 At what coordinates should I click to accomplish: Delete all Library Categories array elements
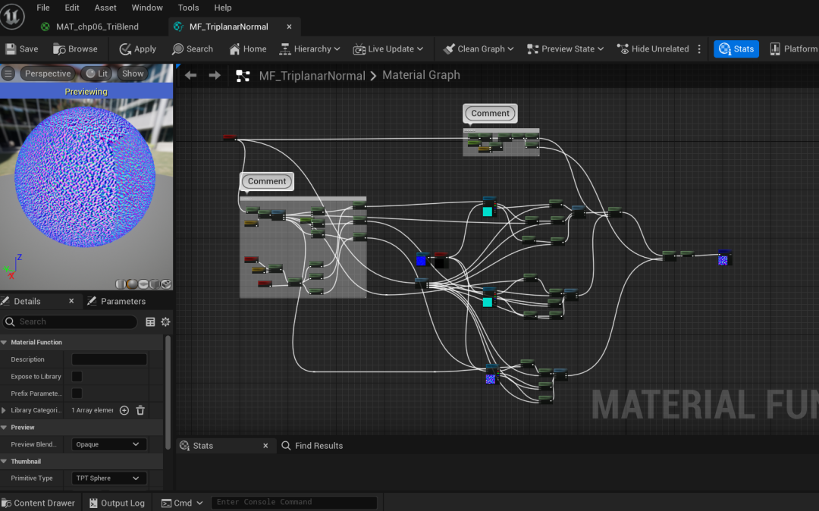coord(140,410)
